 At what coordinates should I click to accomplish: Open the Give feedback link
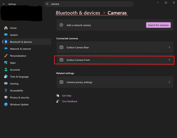coord(70,101)
